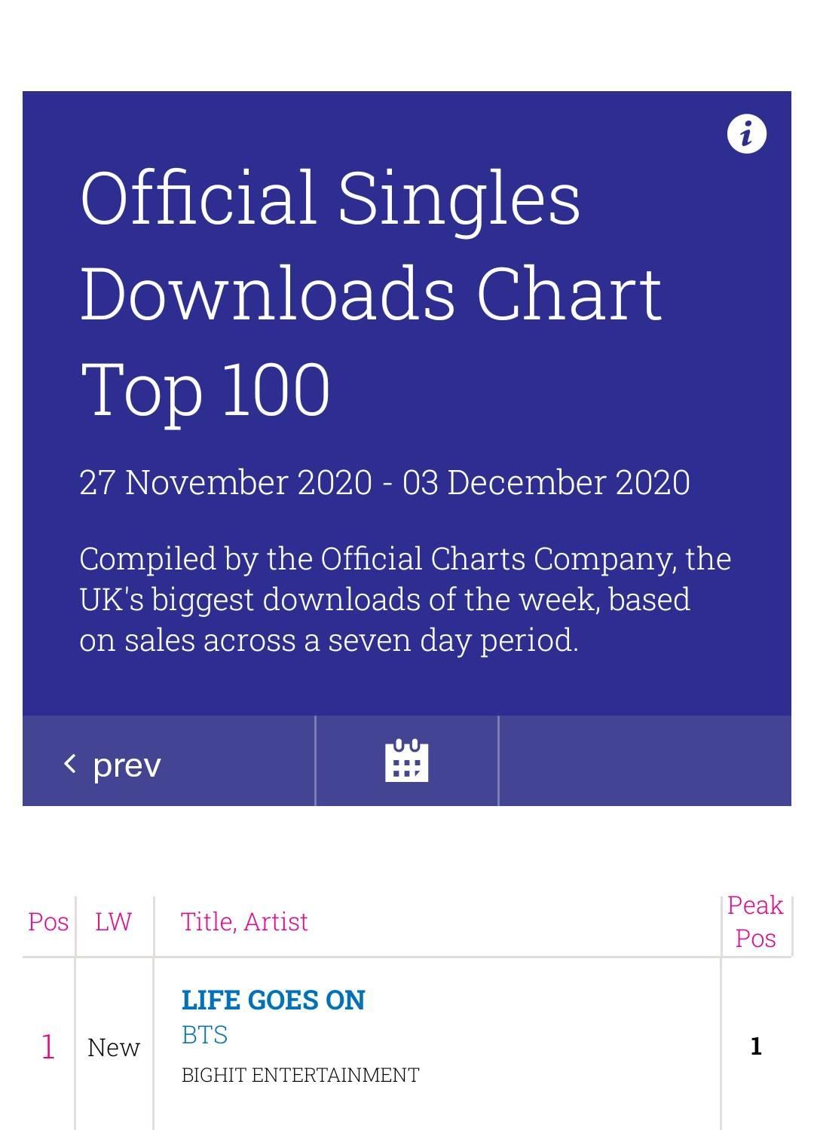Click the Official Singles Downloads Chart heading
The width and height of the screenshot is (814, 1130).
[371, 245]
